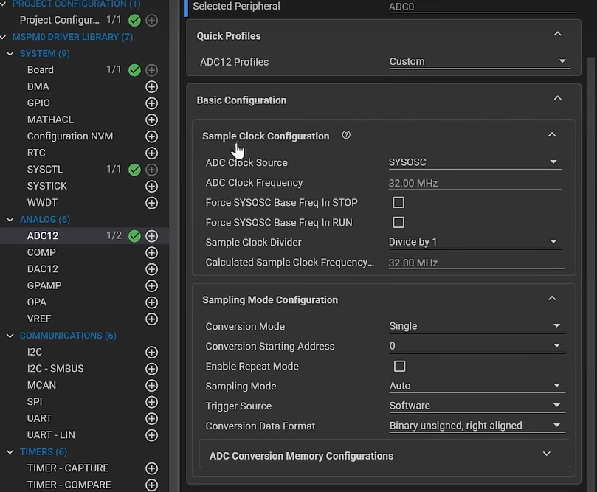597x492 pixels.
Task: Add a TIMER - CAPTURE instance
Action: coord(152,468)
